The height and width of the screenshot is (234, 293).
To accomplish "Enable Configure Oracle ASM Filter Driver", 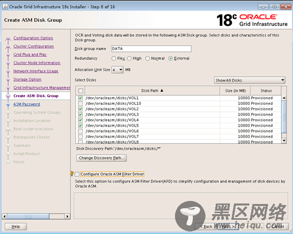I will click(77, 174).
